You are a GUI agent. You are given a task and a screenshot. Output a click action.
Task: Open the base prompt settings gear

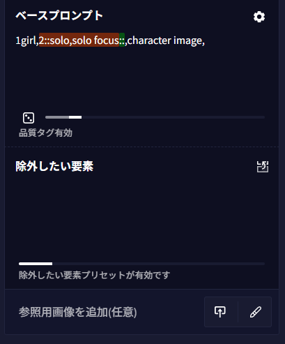[x=259, y=17]
